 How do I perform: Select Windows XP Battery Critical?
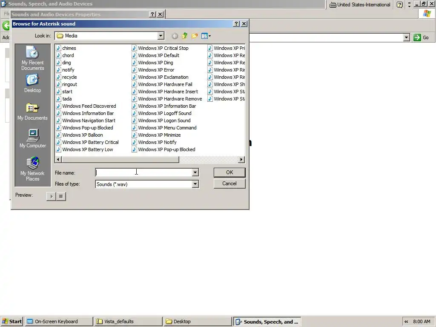coord(87,142)
